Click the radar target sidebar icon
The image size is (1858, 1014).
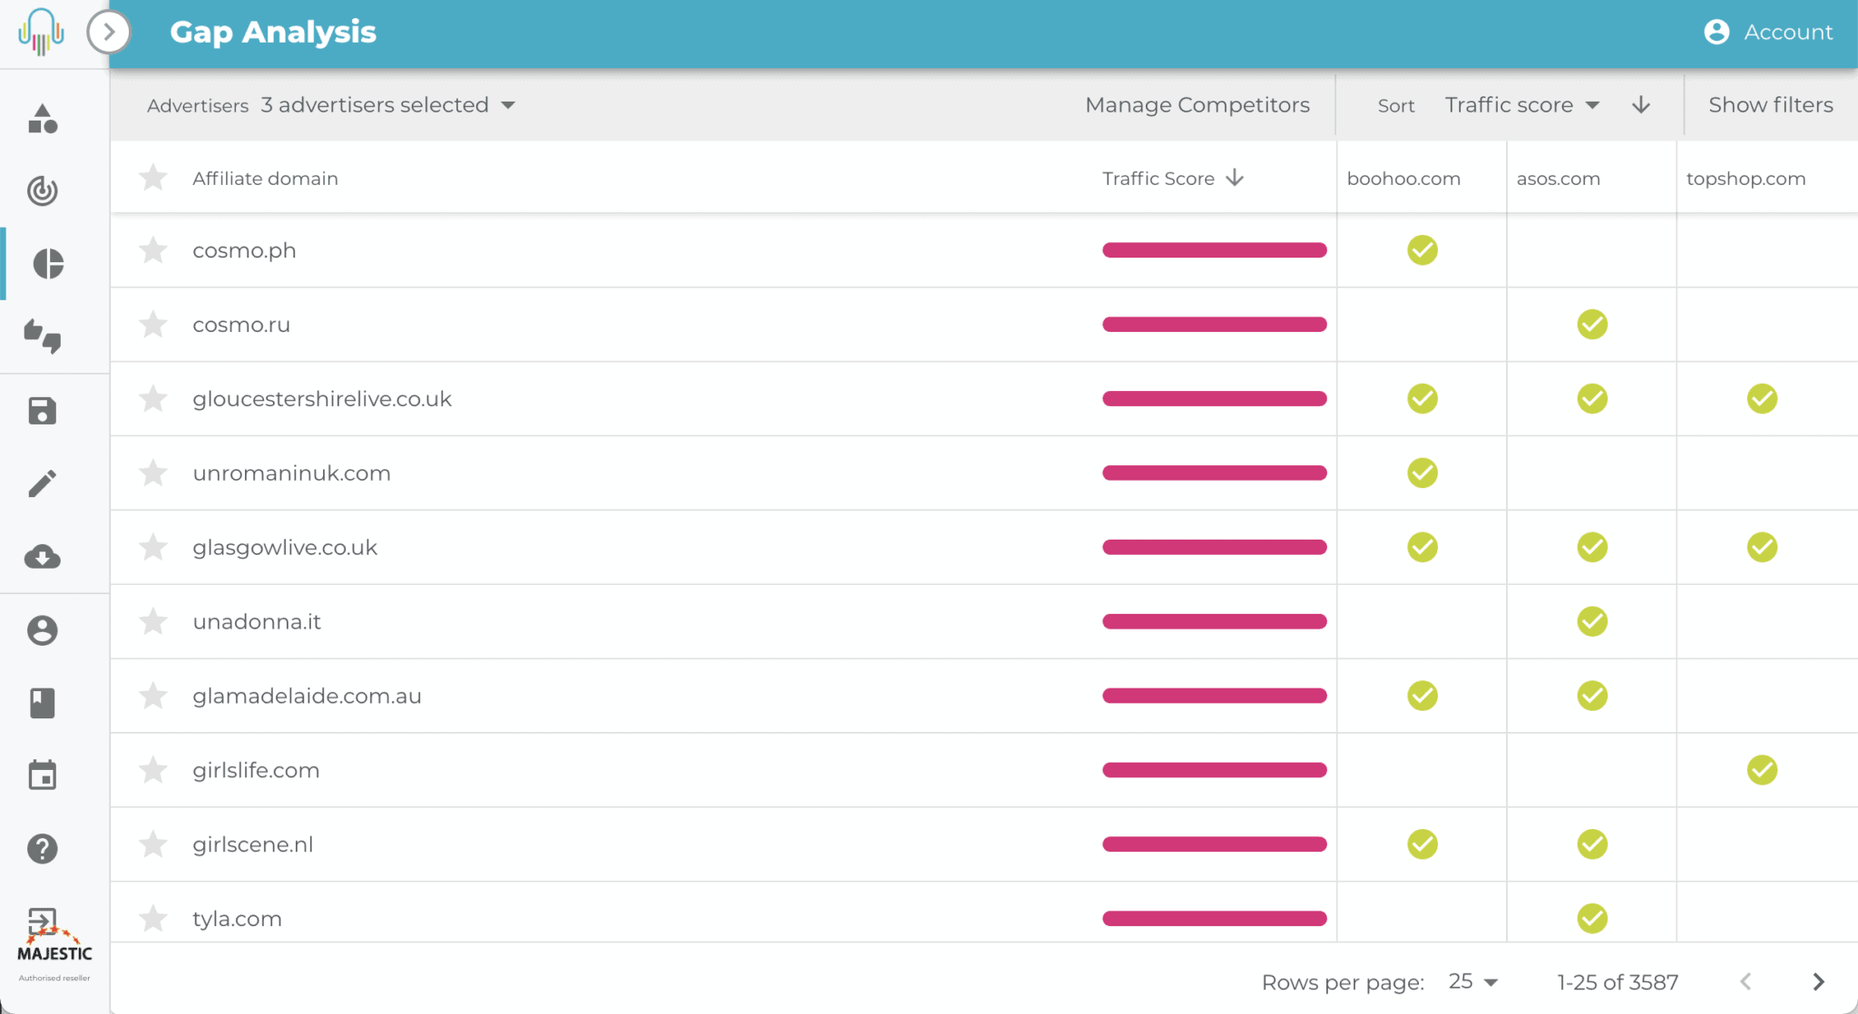(43, 190)
